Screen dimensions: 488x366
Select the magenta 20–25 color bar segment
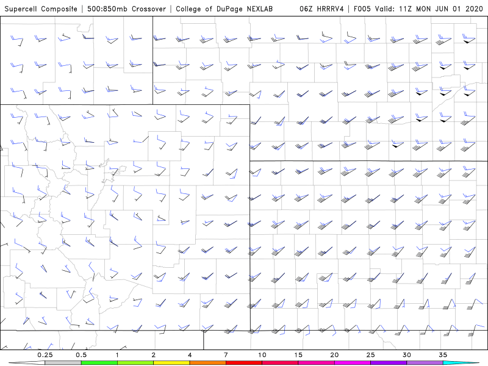353,363
